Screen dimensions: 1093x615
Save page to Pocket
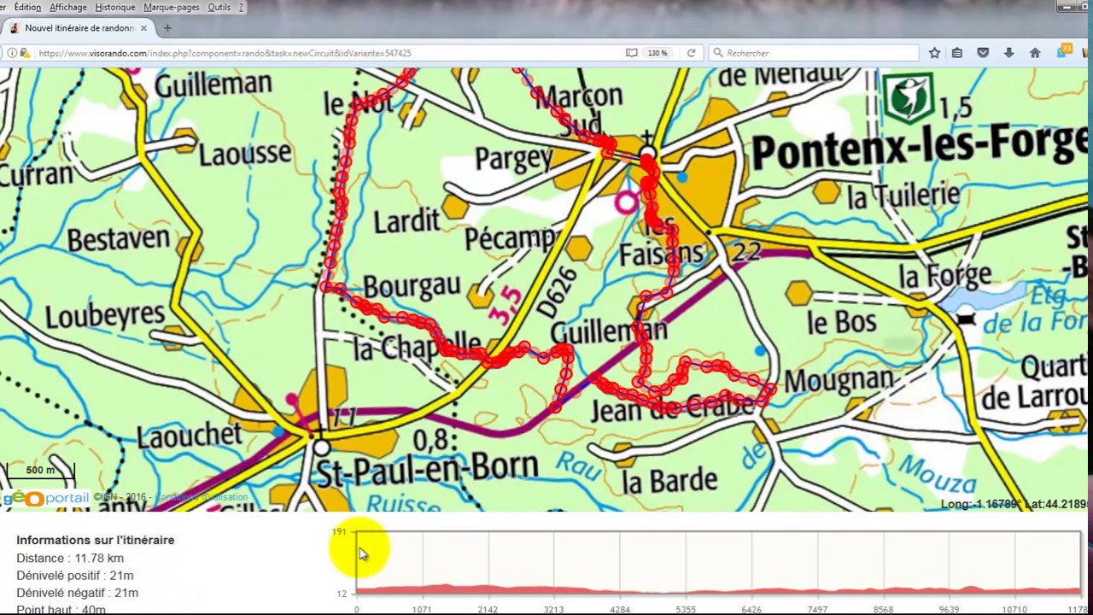[x=983, y=53]
